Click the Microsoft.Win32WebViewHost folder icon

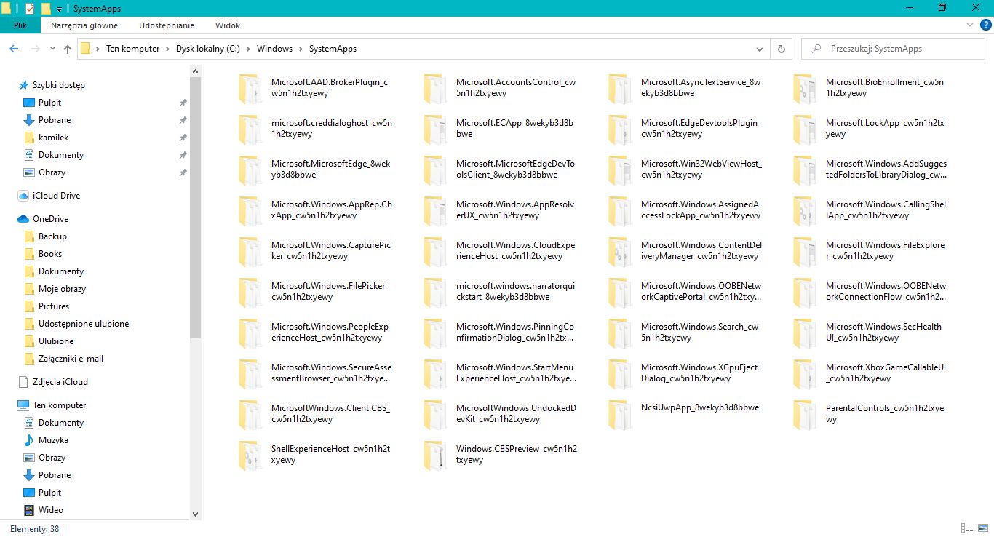[620, 170]
